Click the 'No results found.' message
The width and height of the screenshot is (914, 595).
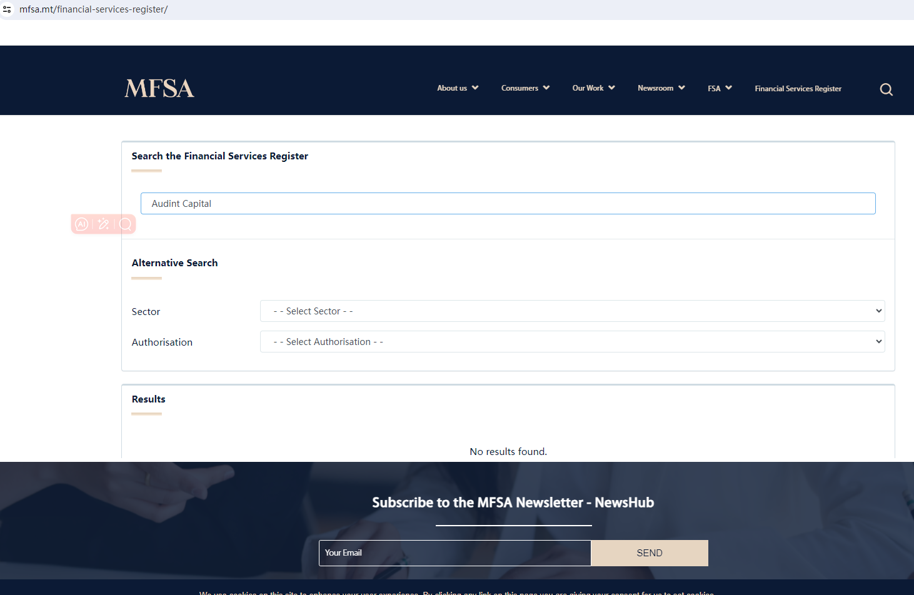pos(508,451)
